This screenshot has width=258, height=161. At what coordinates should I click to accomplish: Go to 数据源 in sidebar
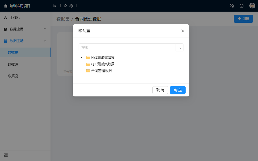point(13,64)
